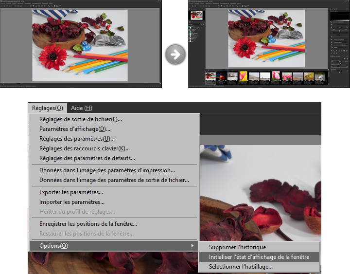The image size is (350, 274).
Task: Select Enregistrer les positions de la fenêtre
Action: [87, 224]
